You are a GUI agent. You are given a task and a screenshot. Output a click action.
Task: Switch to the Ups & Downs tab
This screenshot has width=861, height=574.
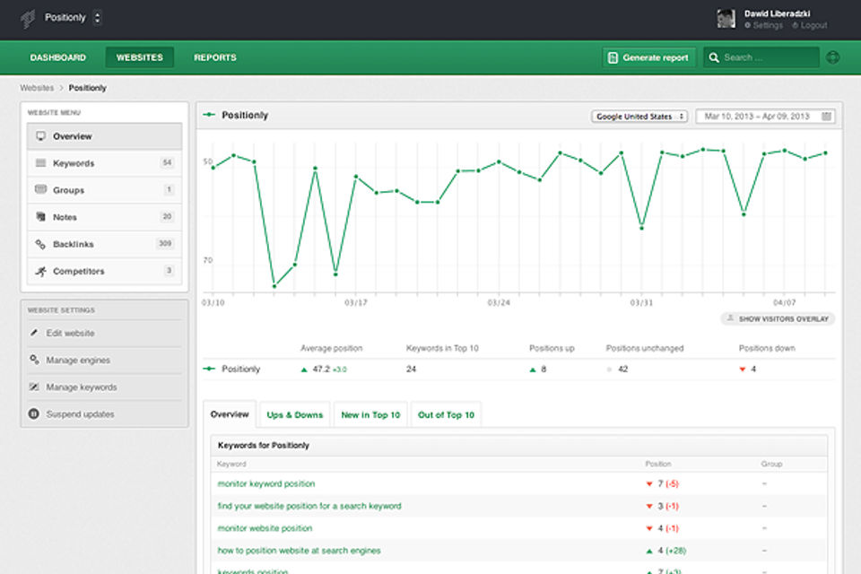coord(295,414)
